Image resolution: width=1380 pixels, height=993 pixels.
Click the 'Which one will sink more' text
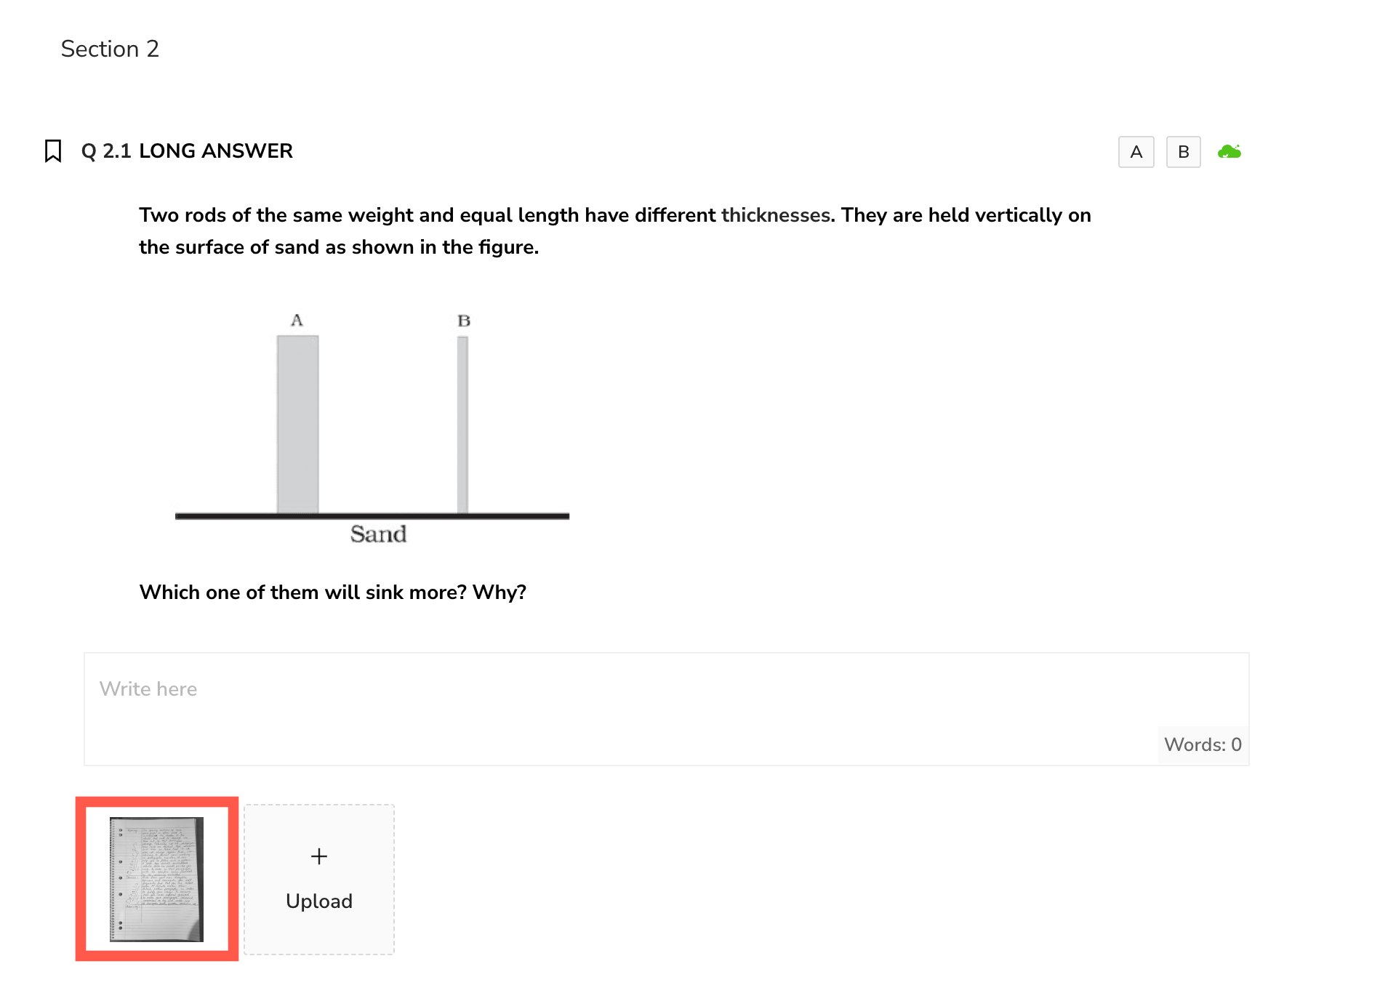click(x=332, y=592)
